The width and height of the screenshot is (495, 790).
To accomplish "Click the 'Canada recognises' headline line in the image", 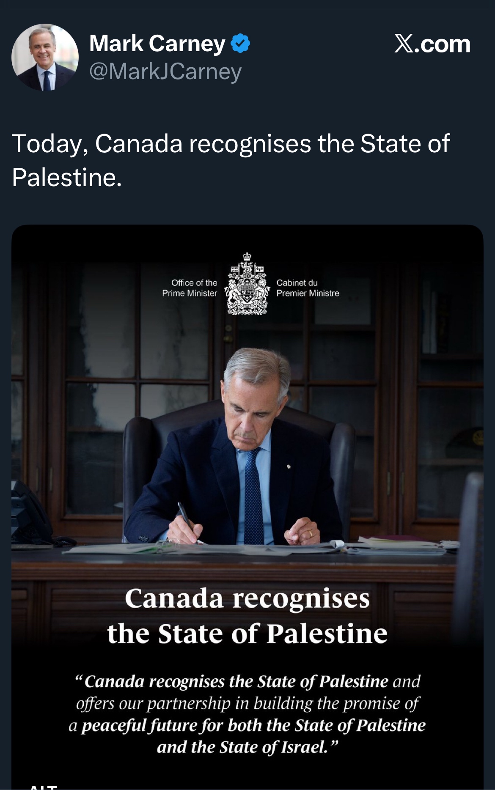I will coord(247,599).
